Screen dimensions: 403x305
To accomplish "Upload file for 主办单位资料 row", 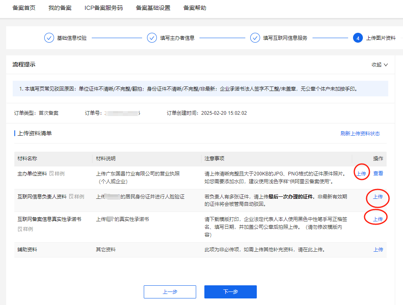I will (x=361, y=173).
